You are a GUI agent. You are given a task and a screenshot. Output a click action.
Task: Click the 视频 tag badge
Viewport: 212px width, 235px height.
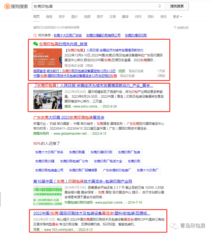(x=122, y=71)
